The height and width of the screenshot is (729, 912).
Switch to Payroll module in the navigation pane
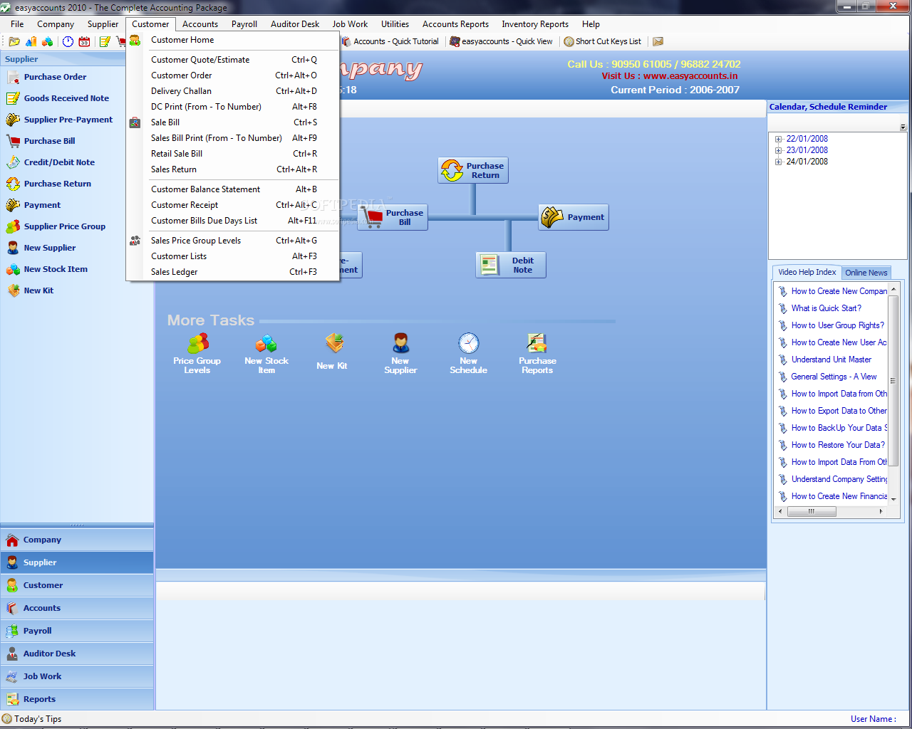click(x=77, y=631)
